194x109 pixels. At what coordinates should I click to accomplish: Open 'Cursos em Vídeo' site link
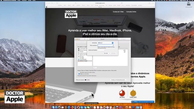(x=118, y=12)
